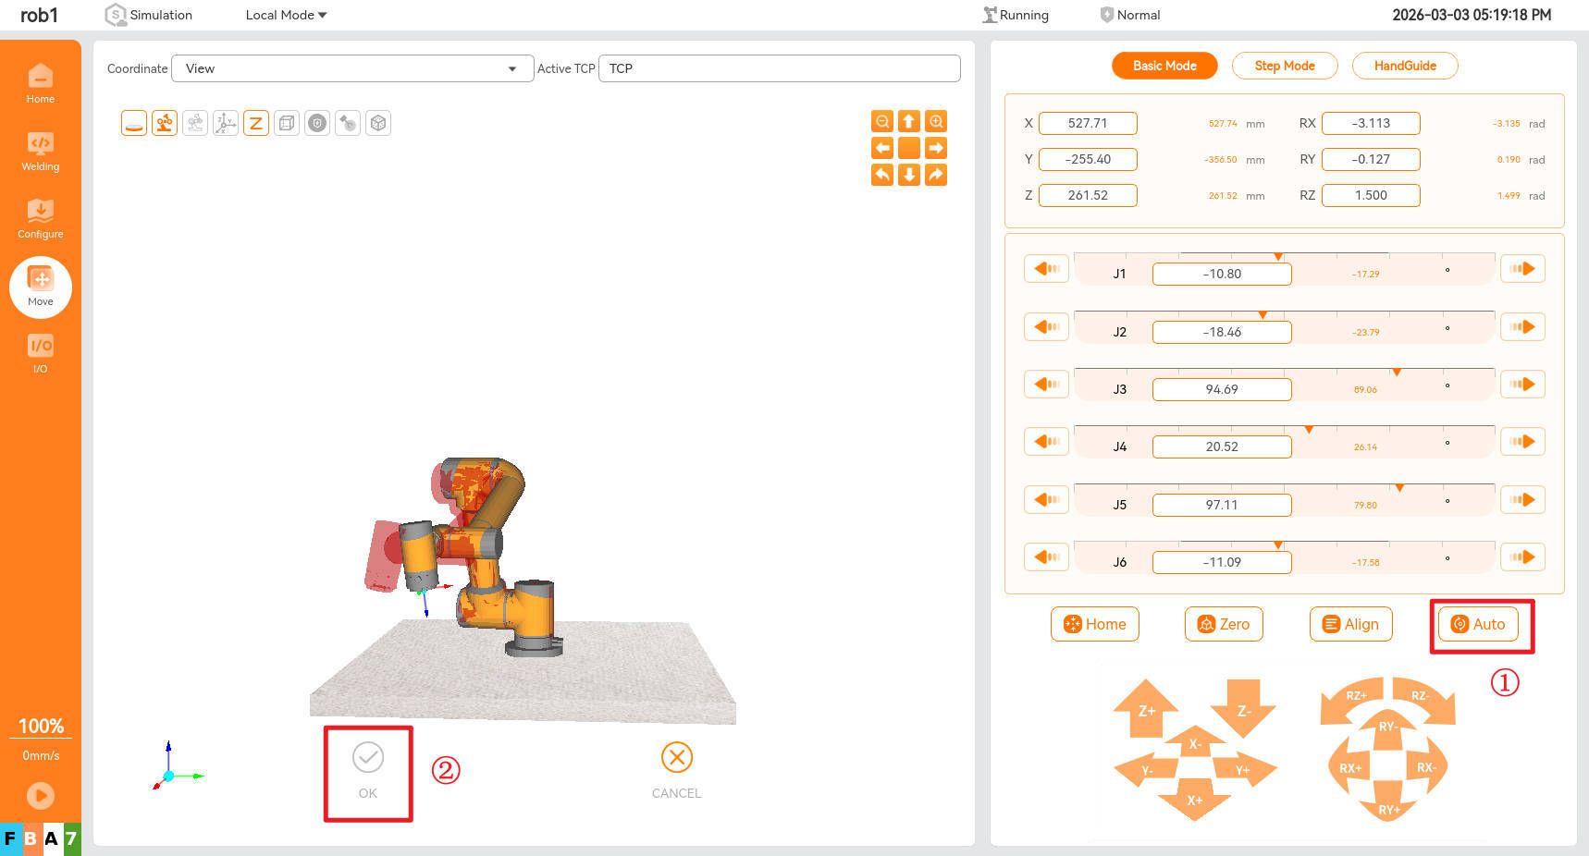The image size is (1589, 856).
Task: Open the Coordinate dropdown showing View
Action: (351, 68)
